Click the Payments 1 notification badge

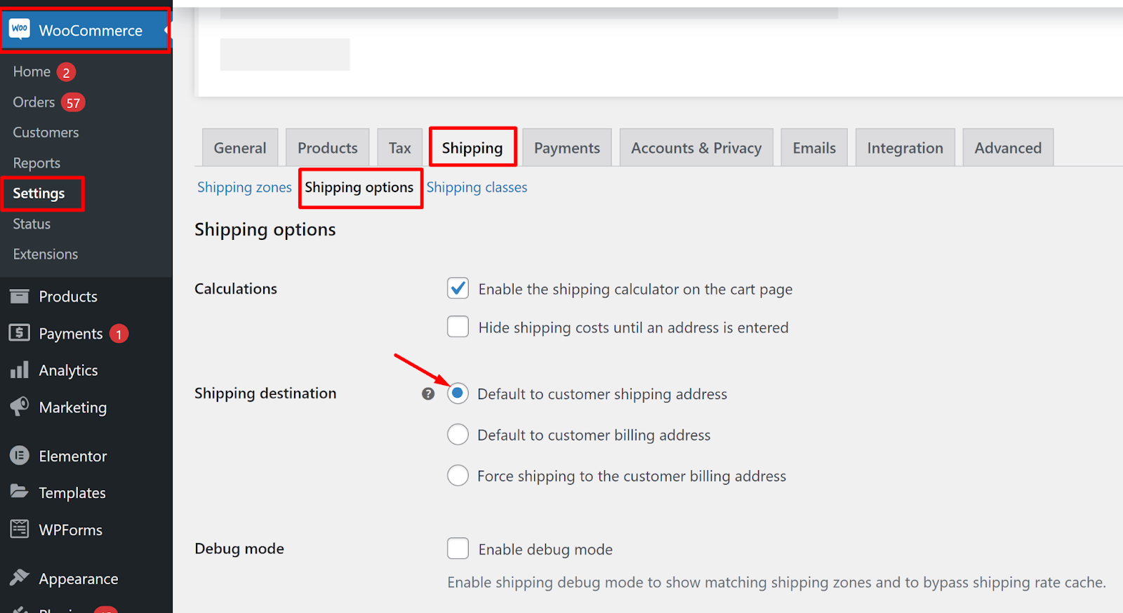pos(119,334)
